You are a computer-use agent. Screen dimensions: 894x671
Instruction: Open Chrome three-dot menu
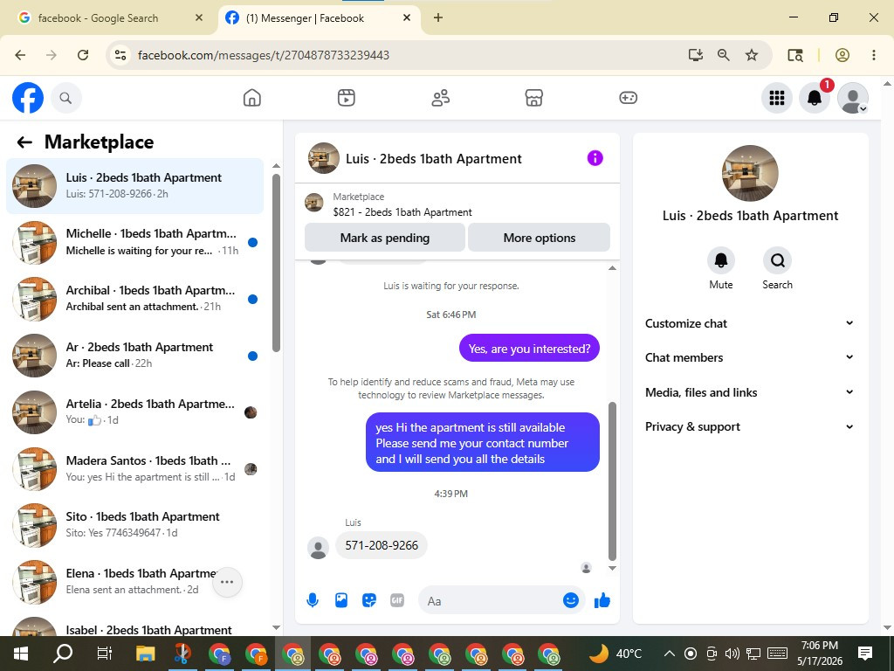[873, 55]
